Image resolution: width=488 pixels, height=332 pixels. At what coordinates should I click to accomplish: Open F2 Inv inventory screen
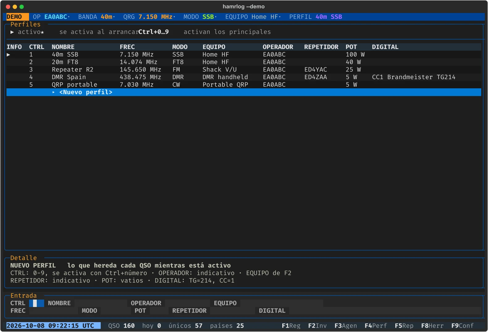pos(317,326)
